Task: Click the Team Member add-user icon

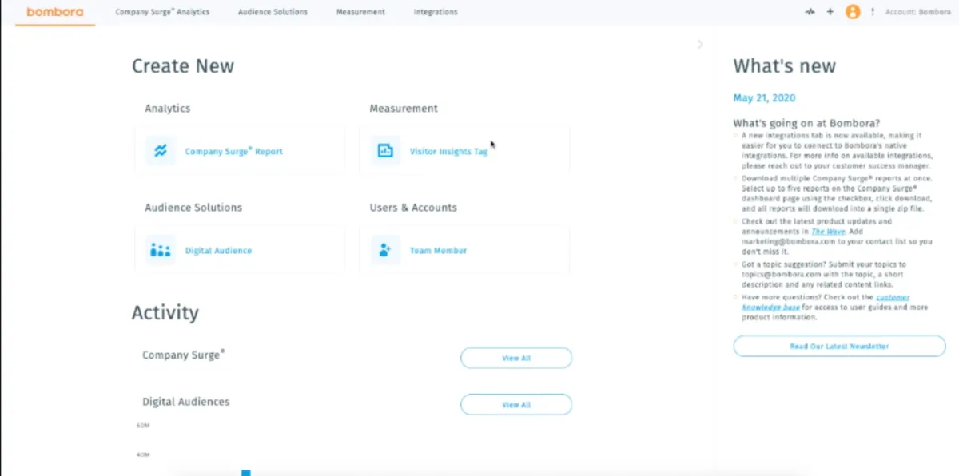Action: (x=385, y=250)
